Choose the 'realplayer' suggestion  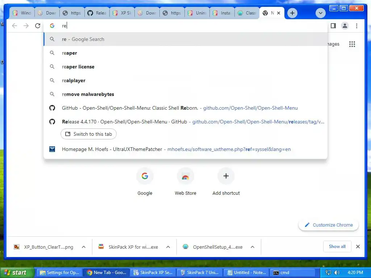point(186,80)
